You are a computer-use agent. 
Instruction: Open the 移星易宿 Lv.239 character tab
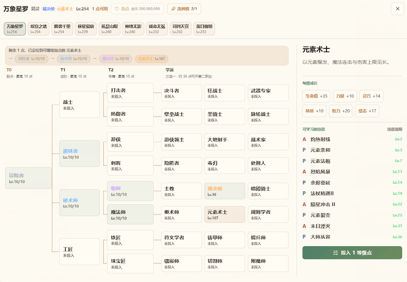pyautogui.click(x=85, y=29)
